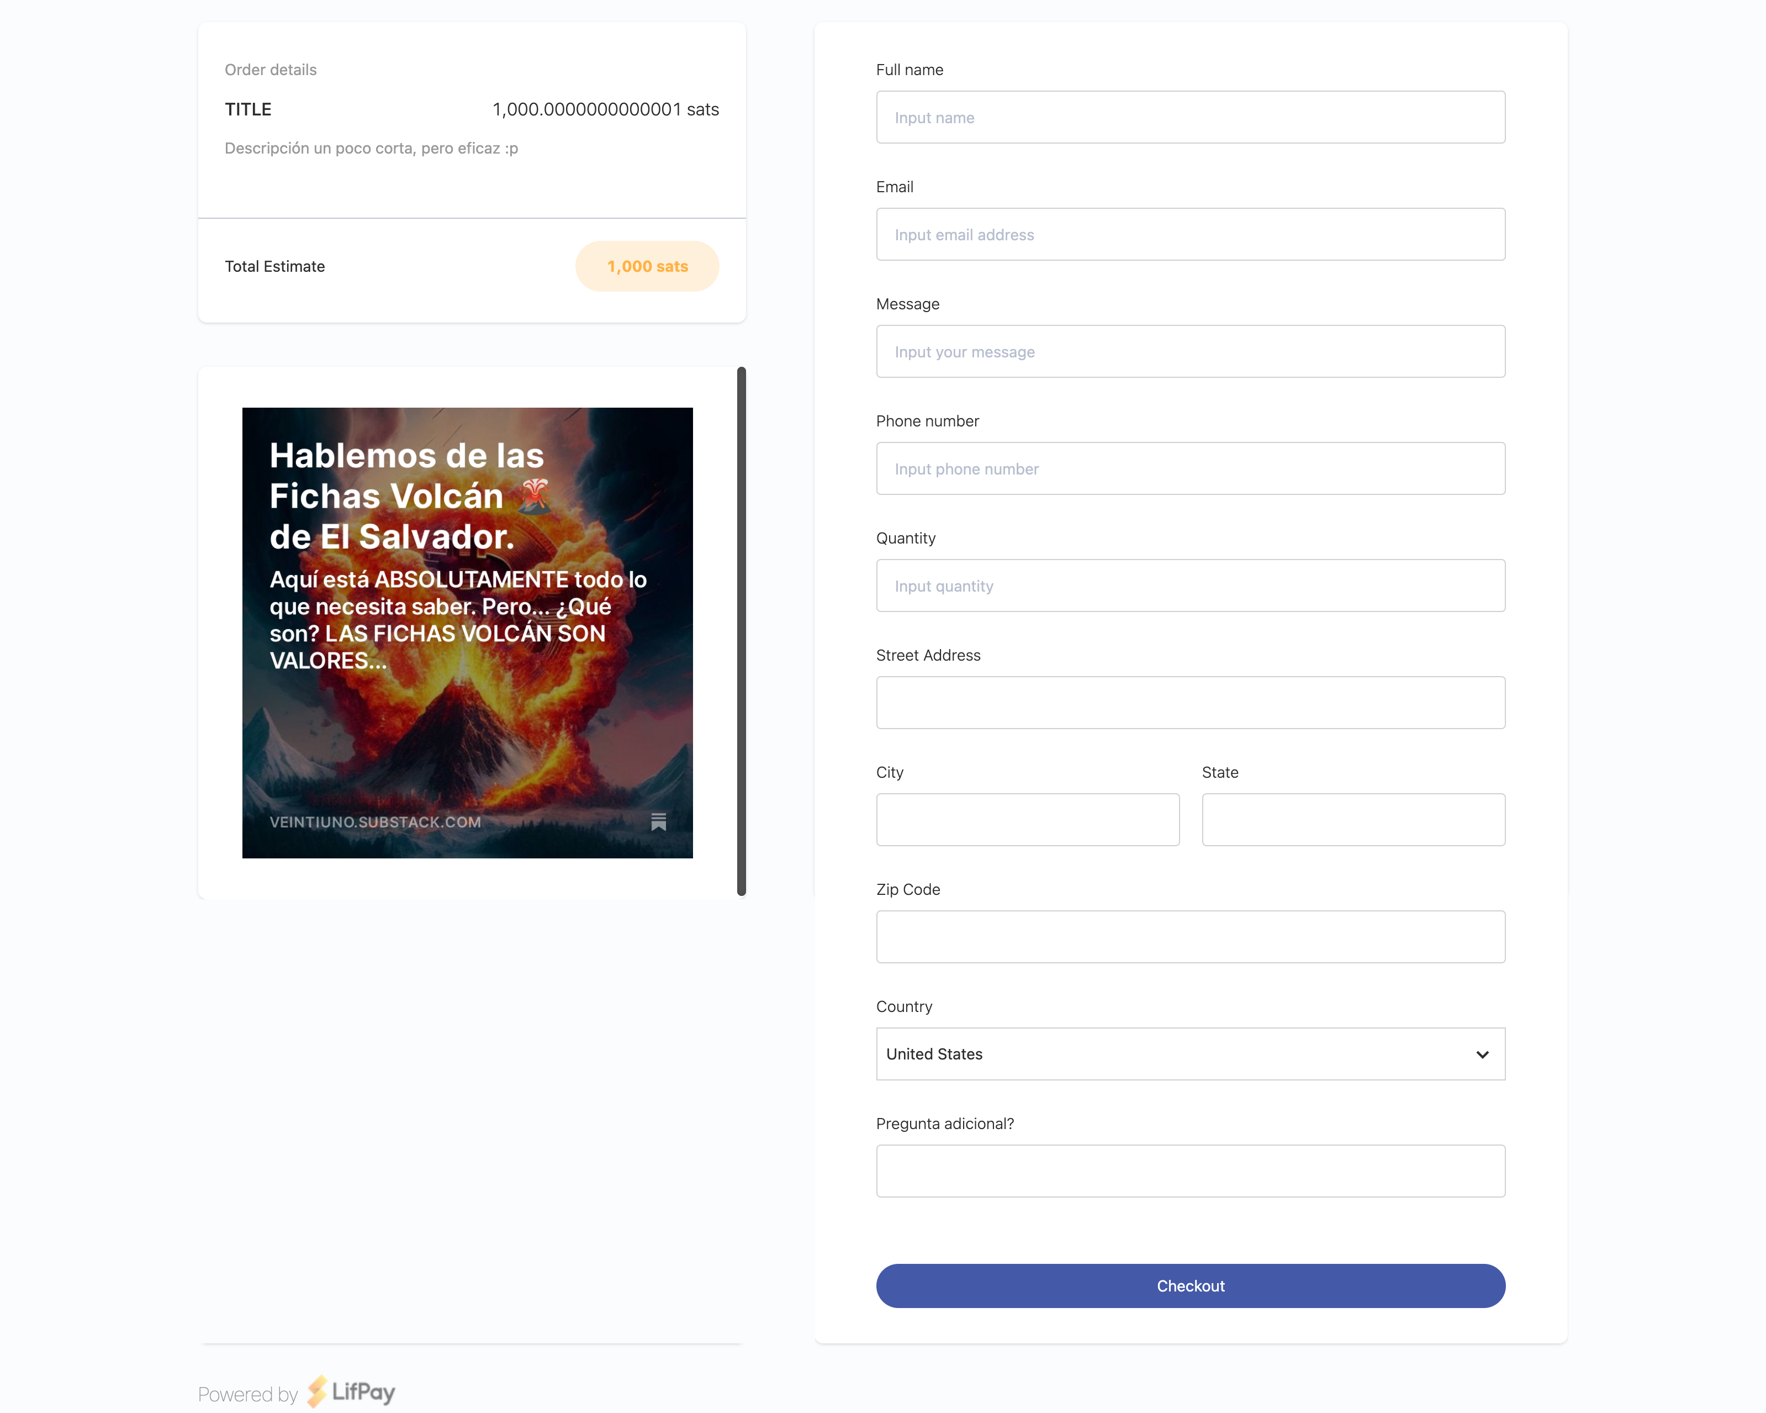The height and width of the screenshot is (1413, 1766).
Task: Click the Powered by LifPay text link
Action: (x=297, y=1393)
